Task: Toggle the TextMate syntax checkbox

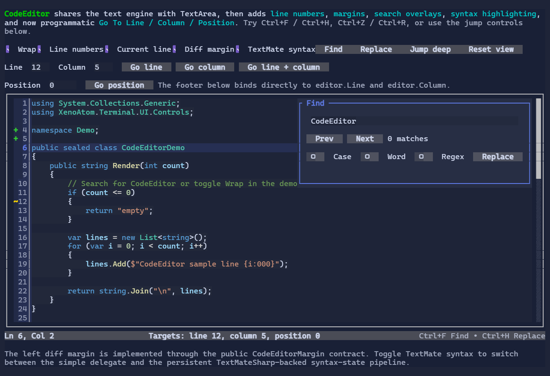Action: (237, 50)
